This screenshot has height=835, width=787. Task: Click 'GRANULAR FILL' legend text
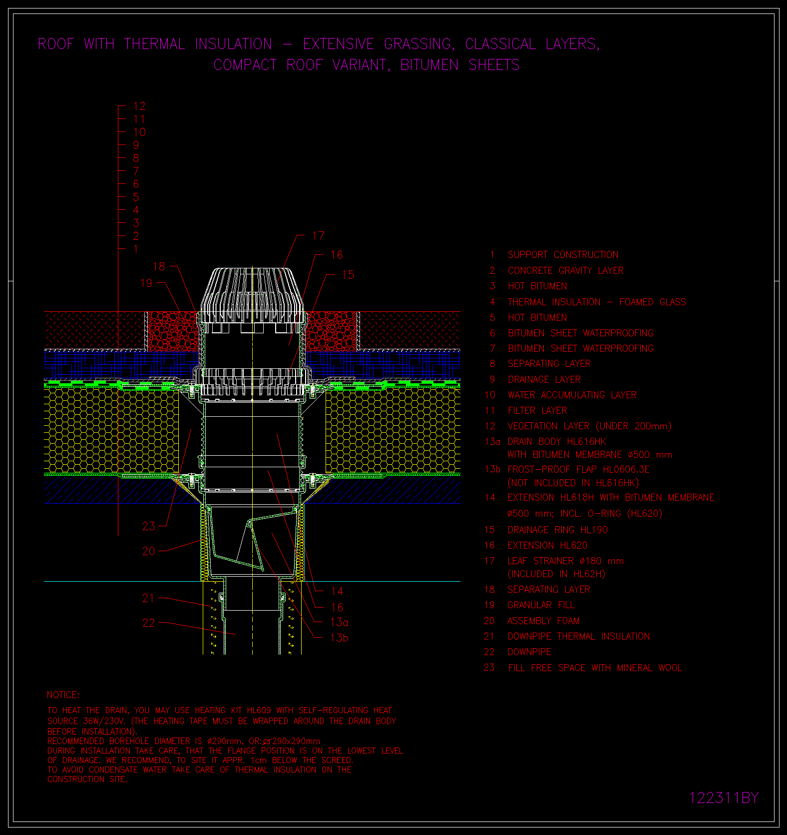(x=541, y=605)
